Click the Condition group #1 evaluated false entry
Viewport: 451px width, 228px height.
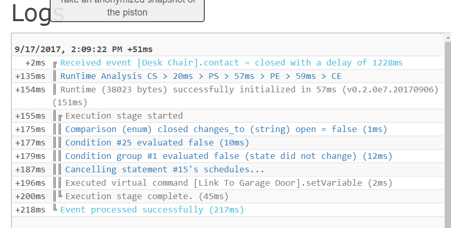coord(229,156)
